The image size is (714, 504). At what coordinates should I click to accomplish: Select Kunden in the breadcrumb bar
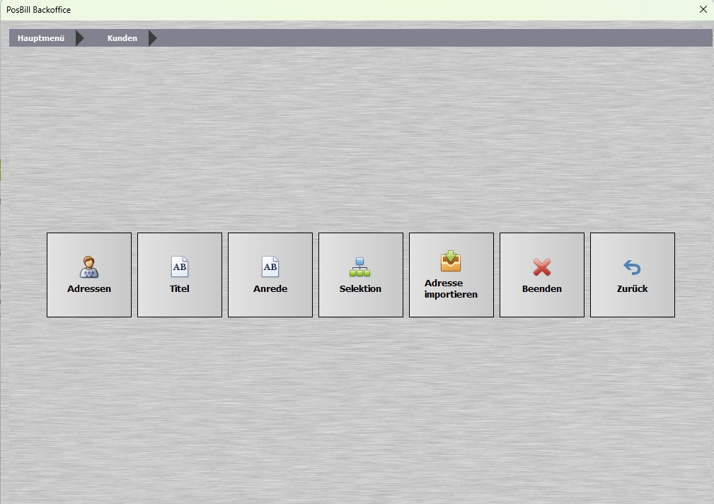click(x=122, y=38)
